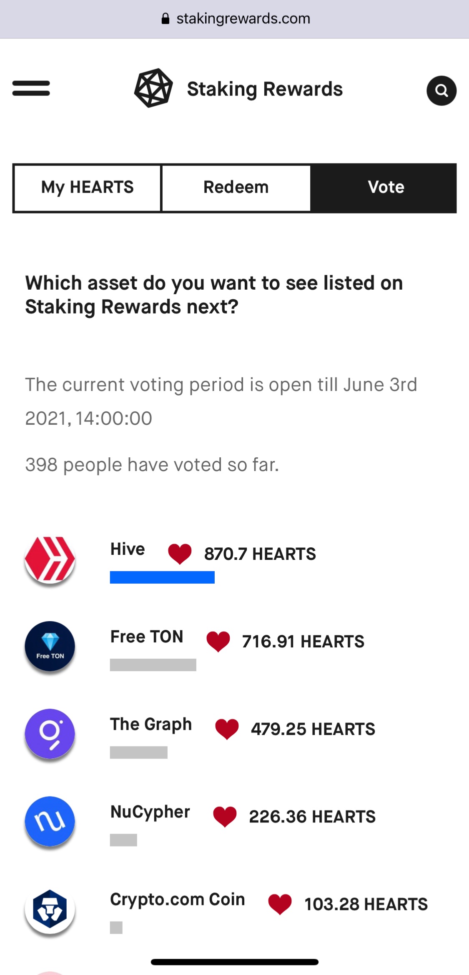Tap the Crypto.com Coin logo
This screenshot has width=469, height=975.
(50, 909)
